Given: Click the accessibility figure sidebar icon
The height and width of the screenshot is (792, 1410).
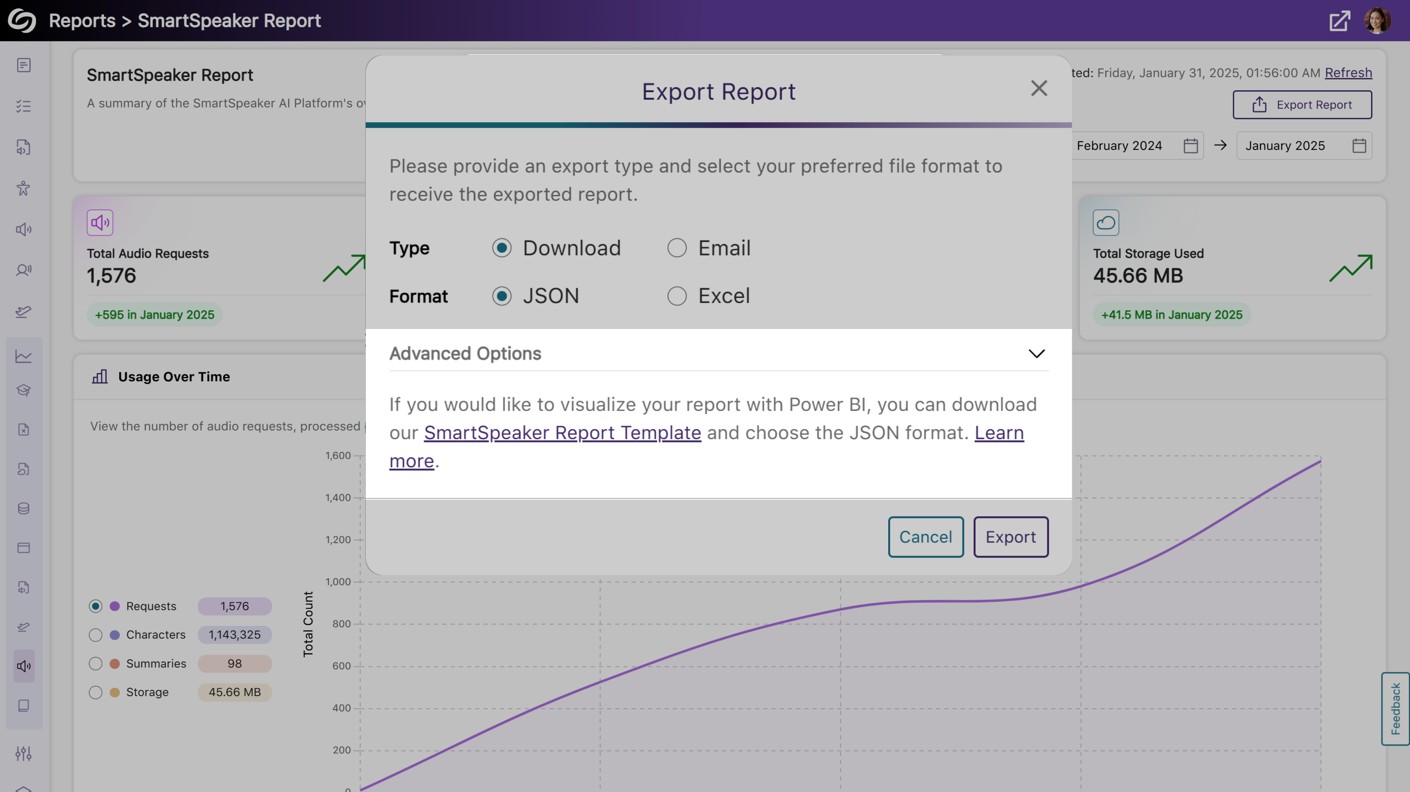Looking at the screenshot, I should [x=23, y=188].
